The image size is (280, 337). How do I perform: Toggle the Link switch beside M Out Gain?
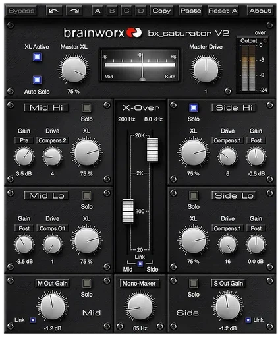click(x=33, y=320)
